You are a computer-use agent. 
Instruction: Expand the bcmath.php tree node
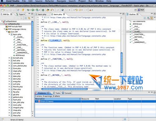9,58
